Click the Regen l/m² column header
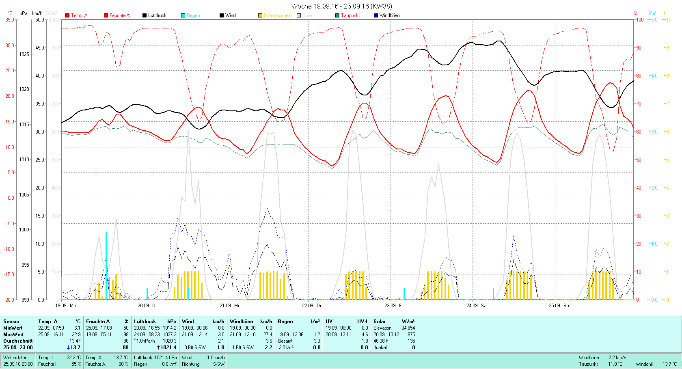682x369 pixels. (x=299, y=322)
